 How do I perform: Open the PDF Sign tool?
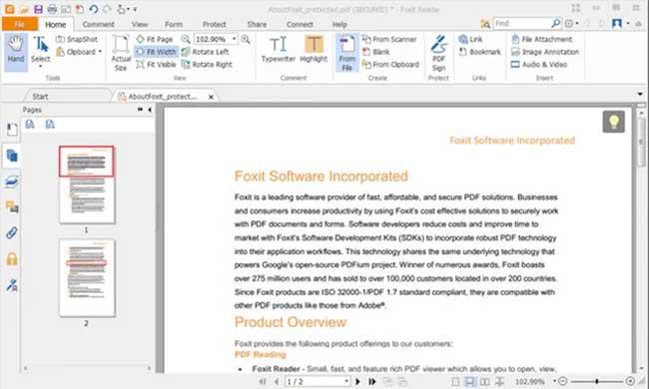click(438, 53)
